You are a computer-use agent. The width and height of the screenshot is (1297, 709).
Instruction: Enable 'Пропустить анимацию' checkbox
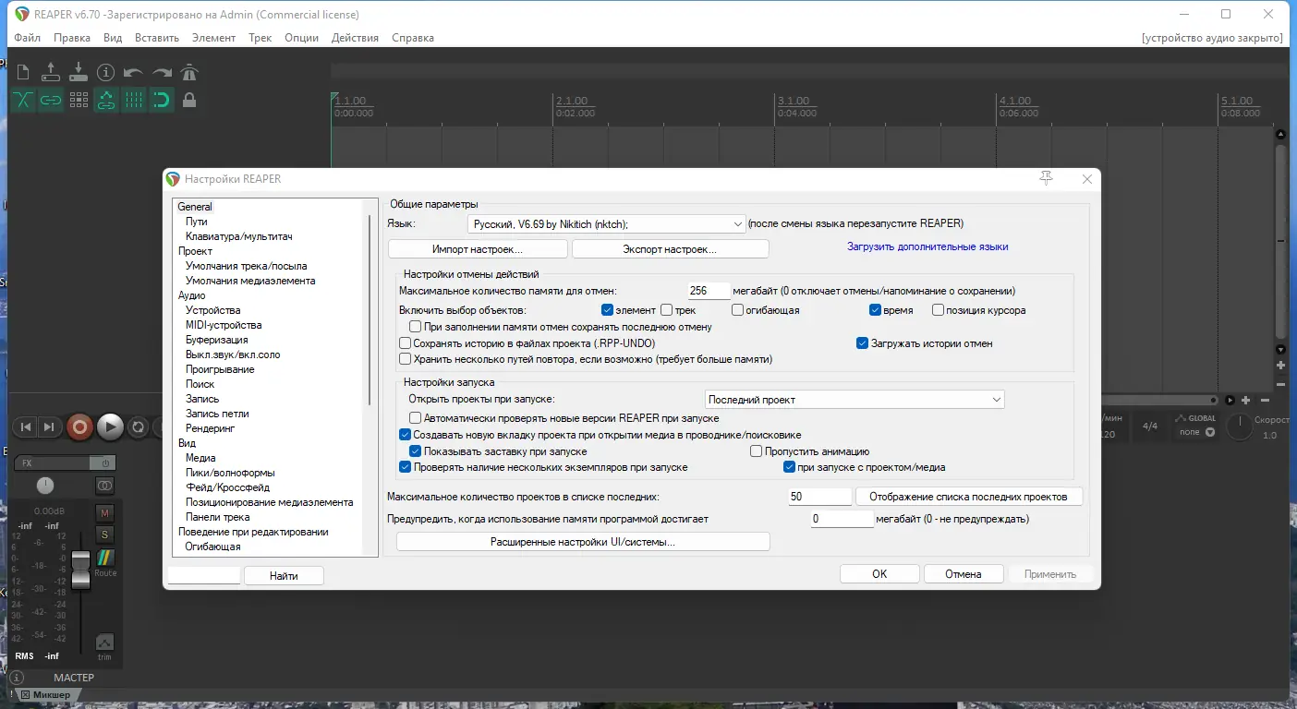pyautogui.click(x=757, y=451)
